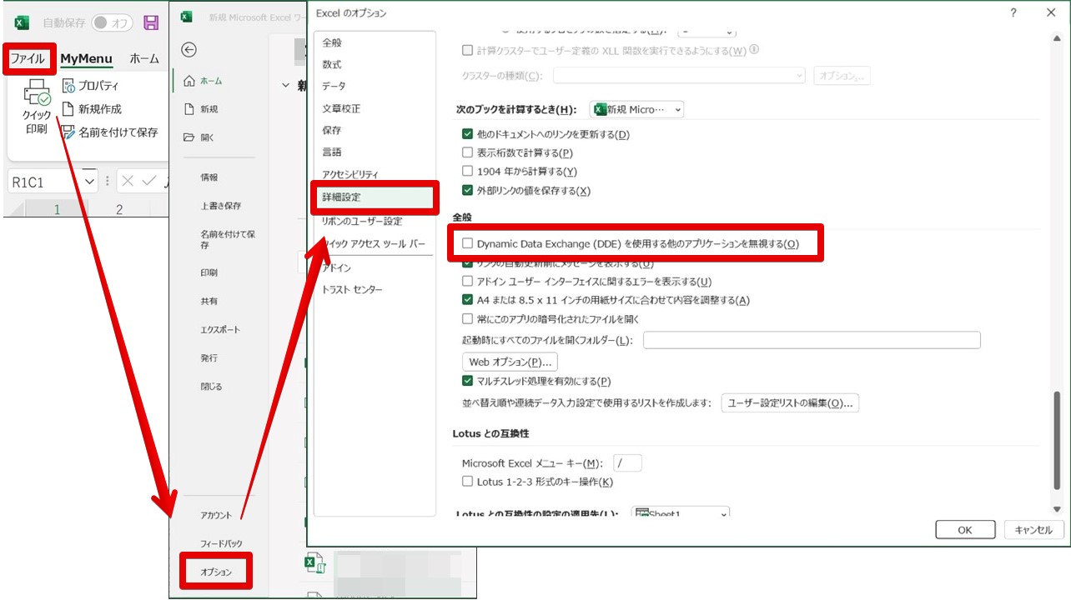Collapse the 新 section chevron in backstage

tap(287, 85)
